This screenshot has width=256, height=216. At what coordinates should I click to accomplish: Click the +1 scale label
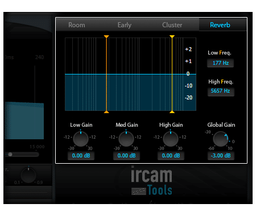pos(188,61)
